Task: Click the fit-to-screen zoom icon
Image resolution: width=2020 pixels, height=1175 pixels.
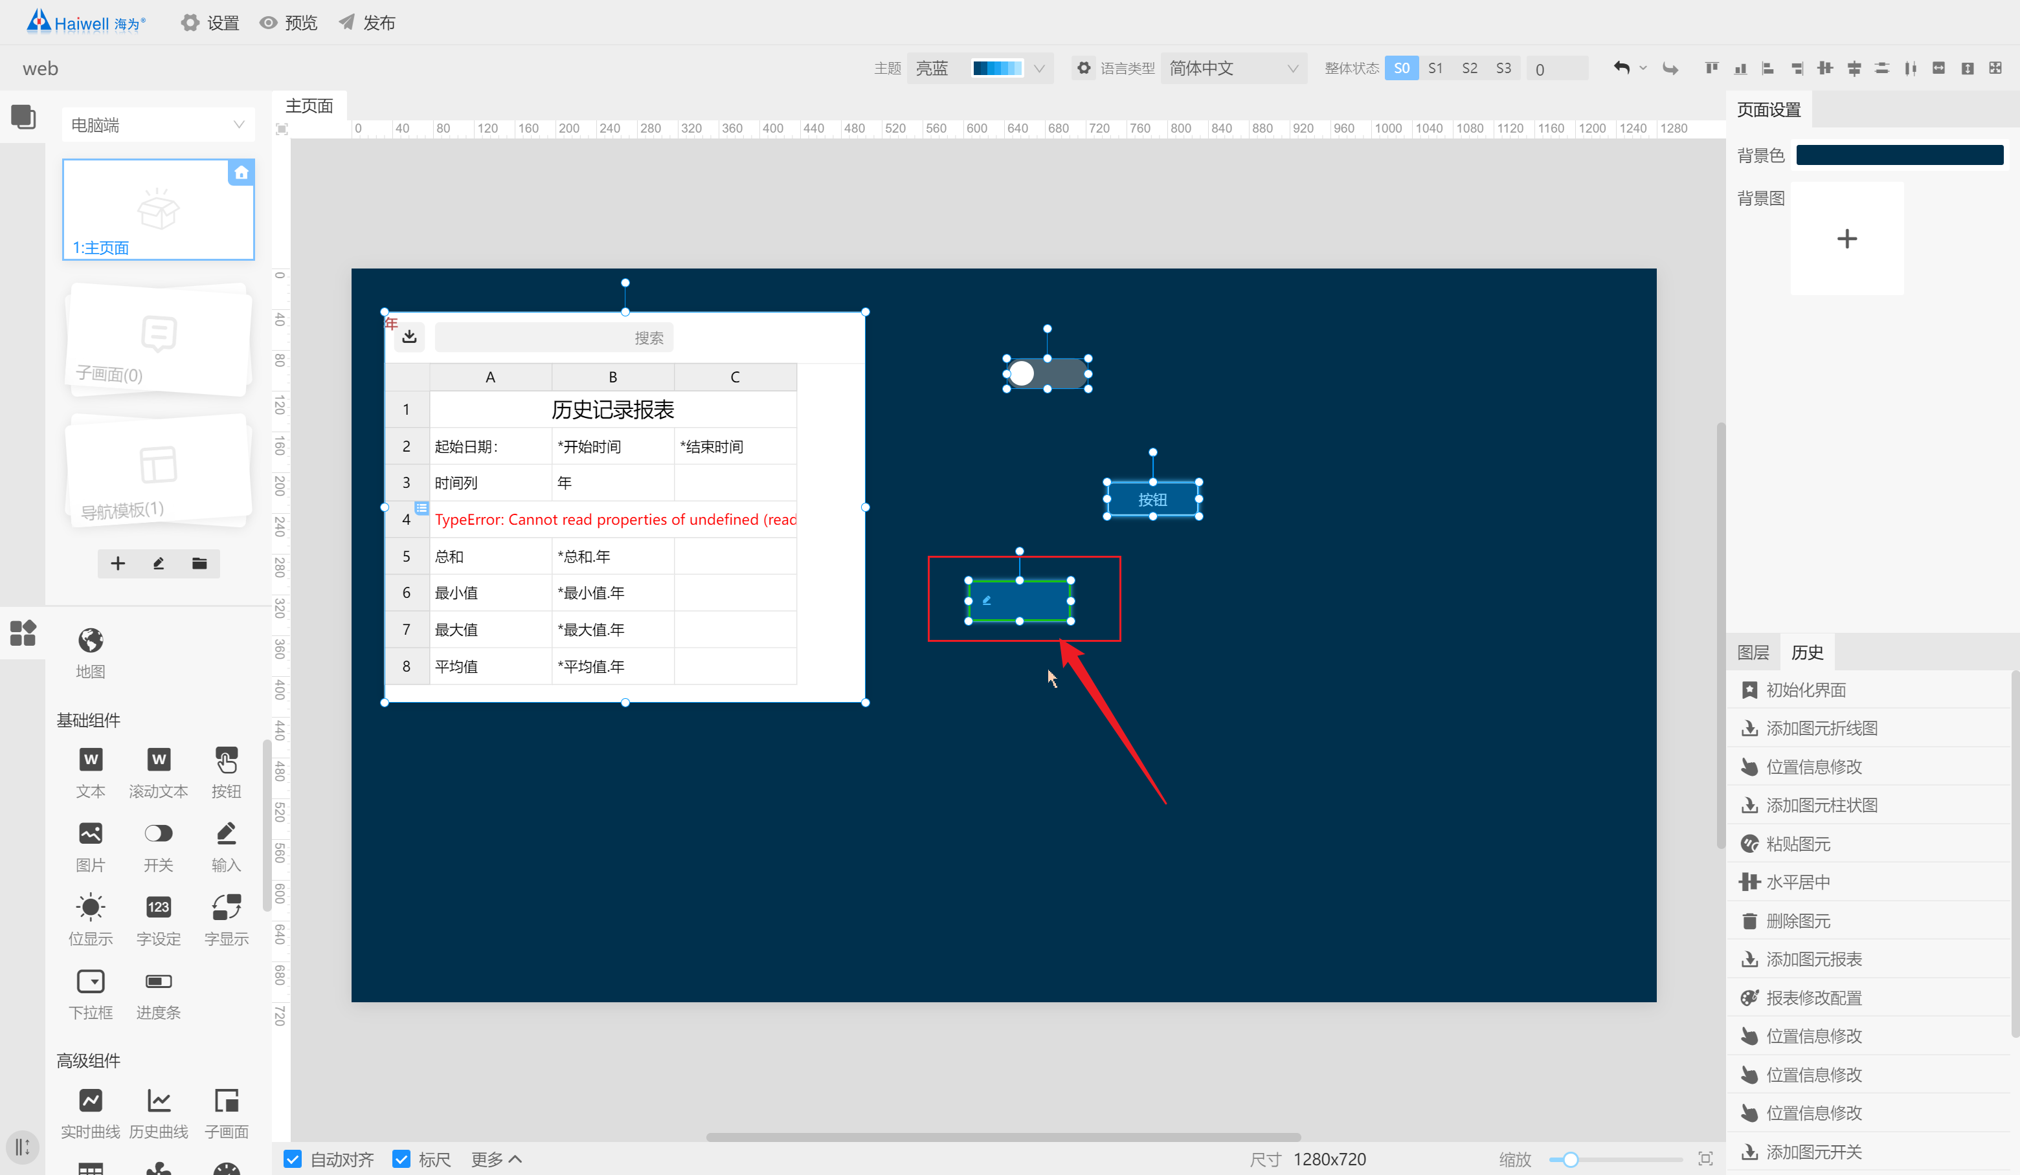Action: (1705, 1158)
